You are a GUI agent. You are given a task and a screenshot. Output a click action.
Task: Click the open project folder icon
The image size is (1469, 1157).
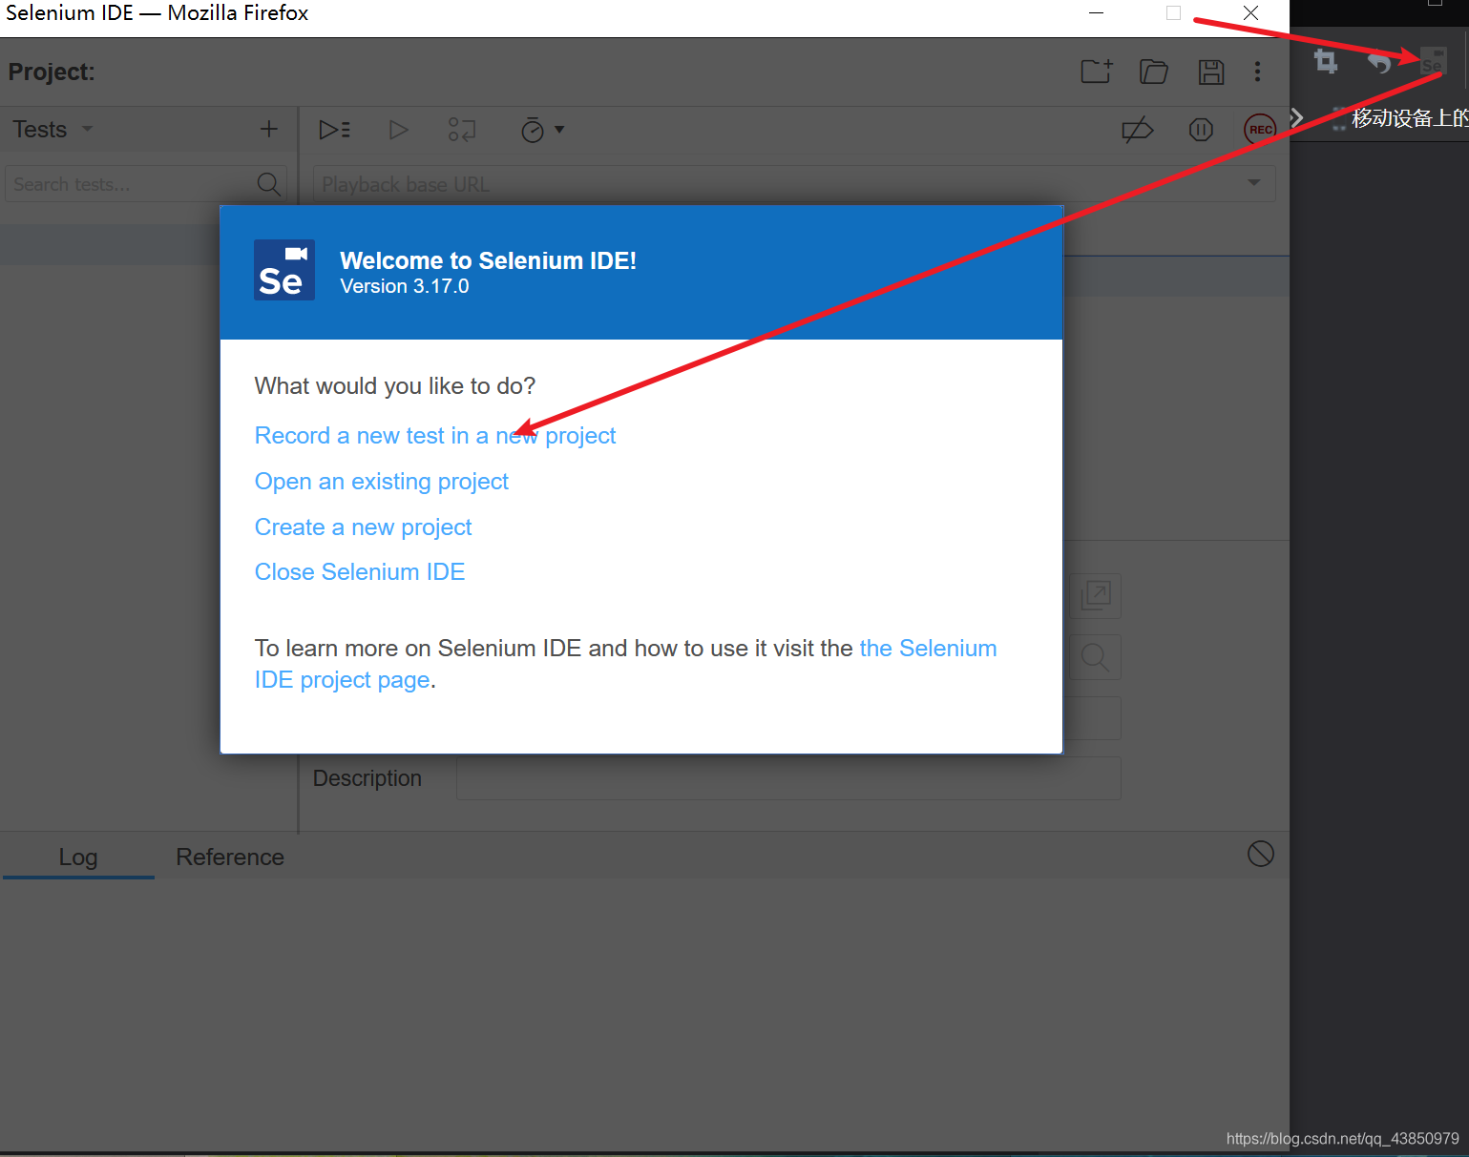coord(1153,72)
